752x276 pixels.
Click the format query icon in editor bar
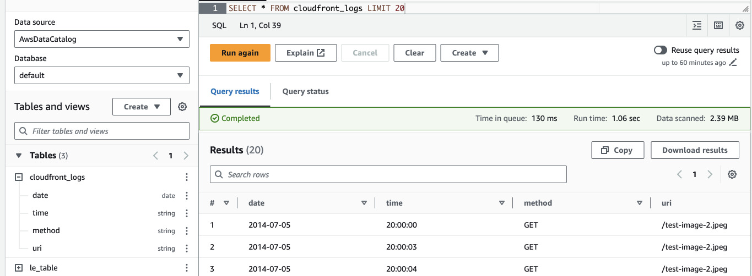pyautogui.click(x=697, y=25)
